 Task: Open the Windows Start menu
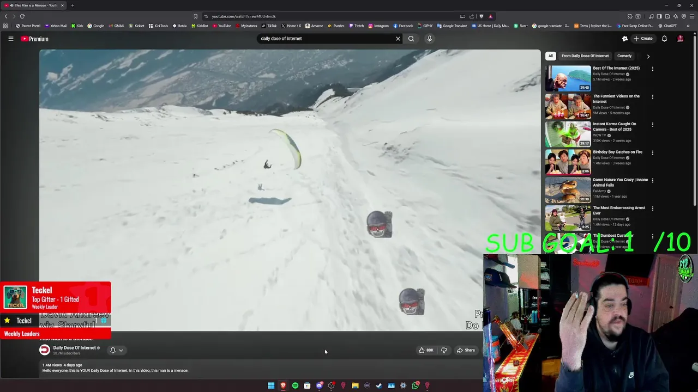[271, 385]
